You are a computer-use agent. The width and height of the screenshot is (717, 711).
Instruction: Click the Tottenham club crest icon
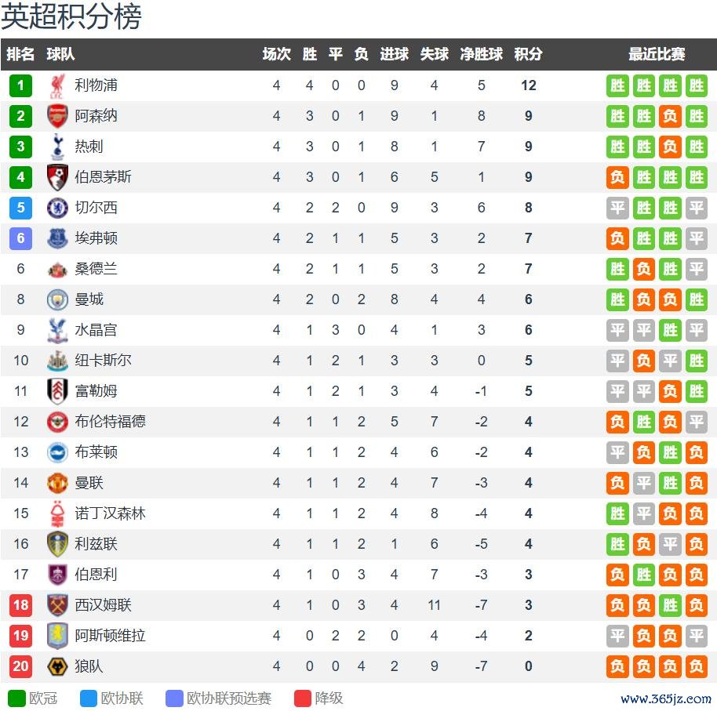(x=57, y=147)
